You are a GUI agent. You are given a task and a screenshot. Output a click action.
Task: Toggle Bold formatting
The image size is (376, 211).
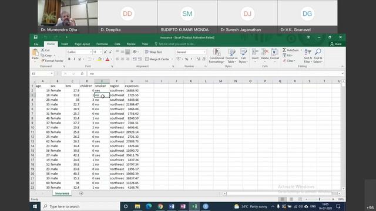point(69,59)
